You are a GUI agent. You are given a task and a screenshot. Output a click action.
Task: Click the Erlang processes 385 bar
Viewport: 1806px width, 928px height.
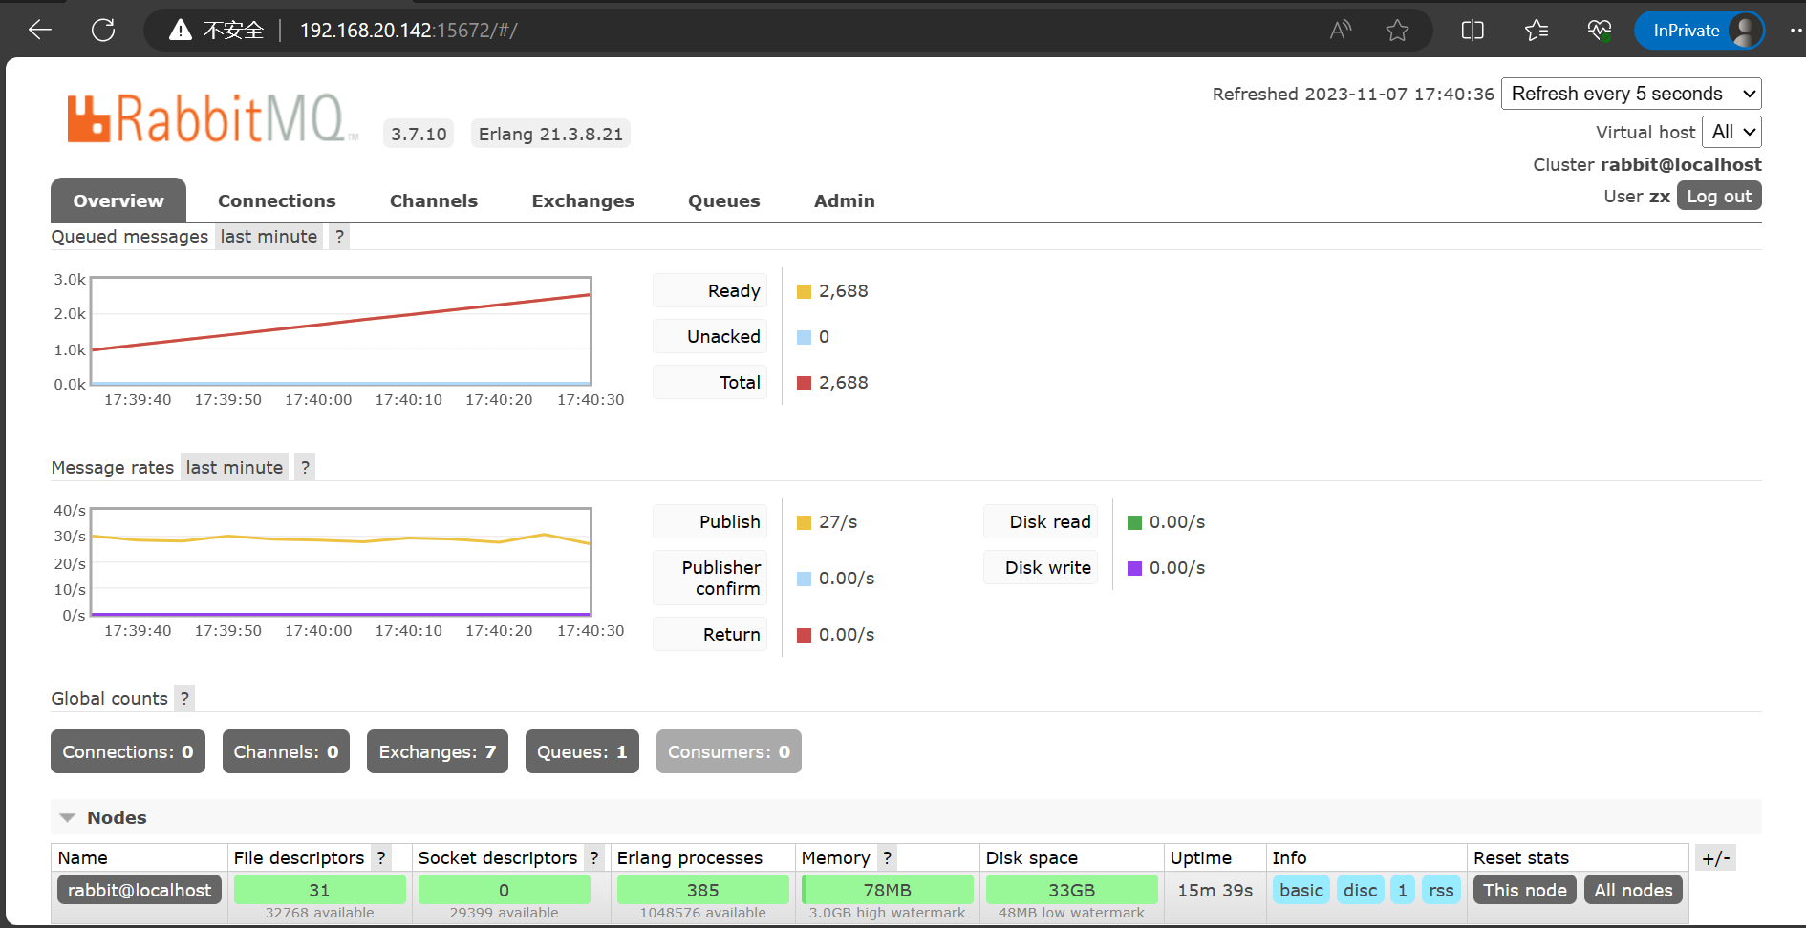(x=702, y=890)
